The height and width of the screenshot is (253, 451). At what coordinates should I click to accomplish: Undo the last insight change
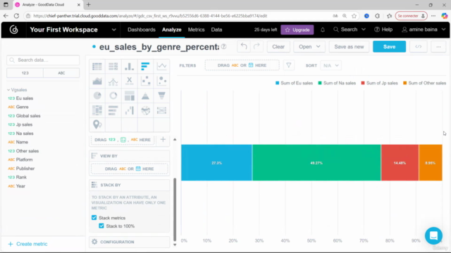(x=244, y=46)
